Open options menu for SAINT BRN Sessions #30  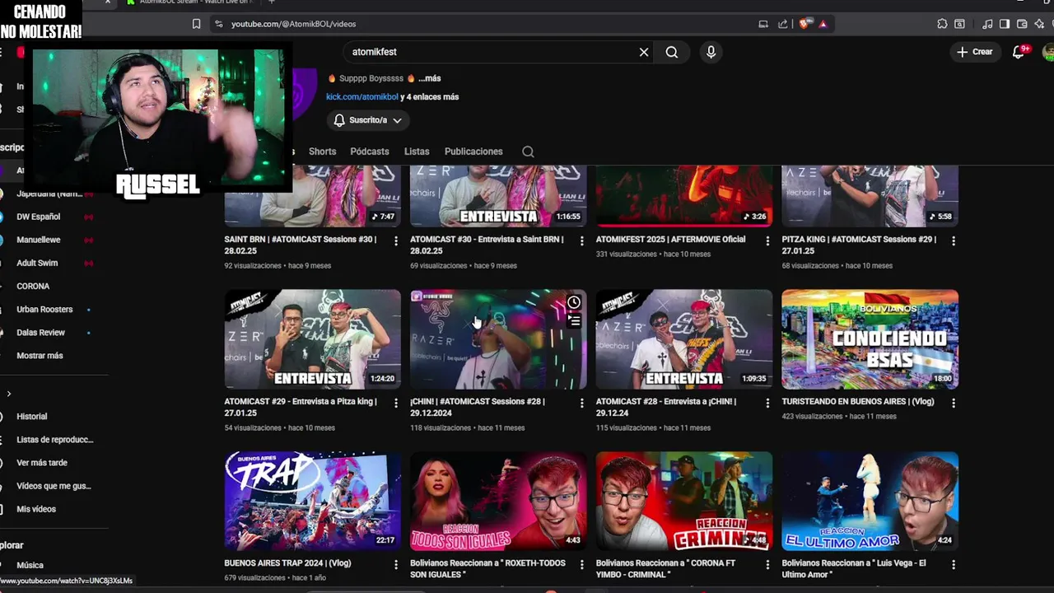pyautogui.click(x=395, y=240)
